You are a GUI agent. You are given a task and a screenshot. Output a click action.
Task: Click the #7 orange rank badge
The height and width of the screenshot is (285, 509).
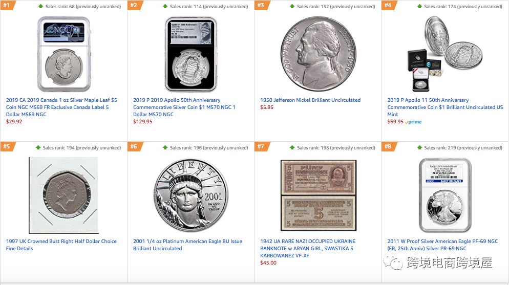click(x=262, y=146)
